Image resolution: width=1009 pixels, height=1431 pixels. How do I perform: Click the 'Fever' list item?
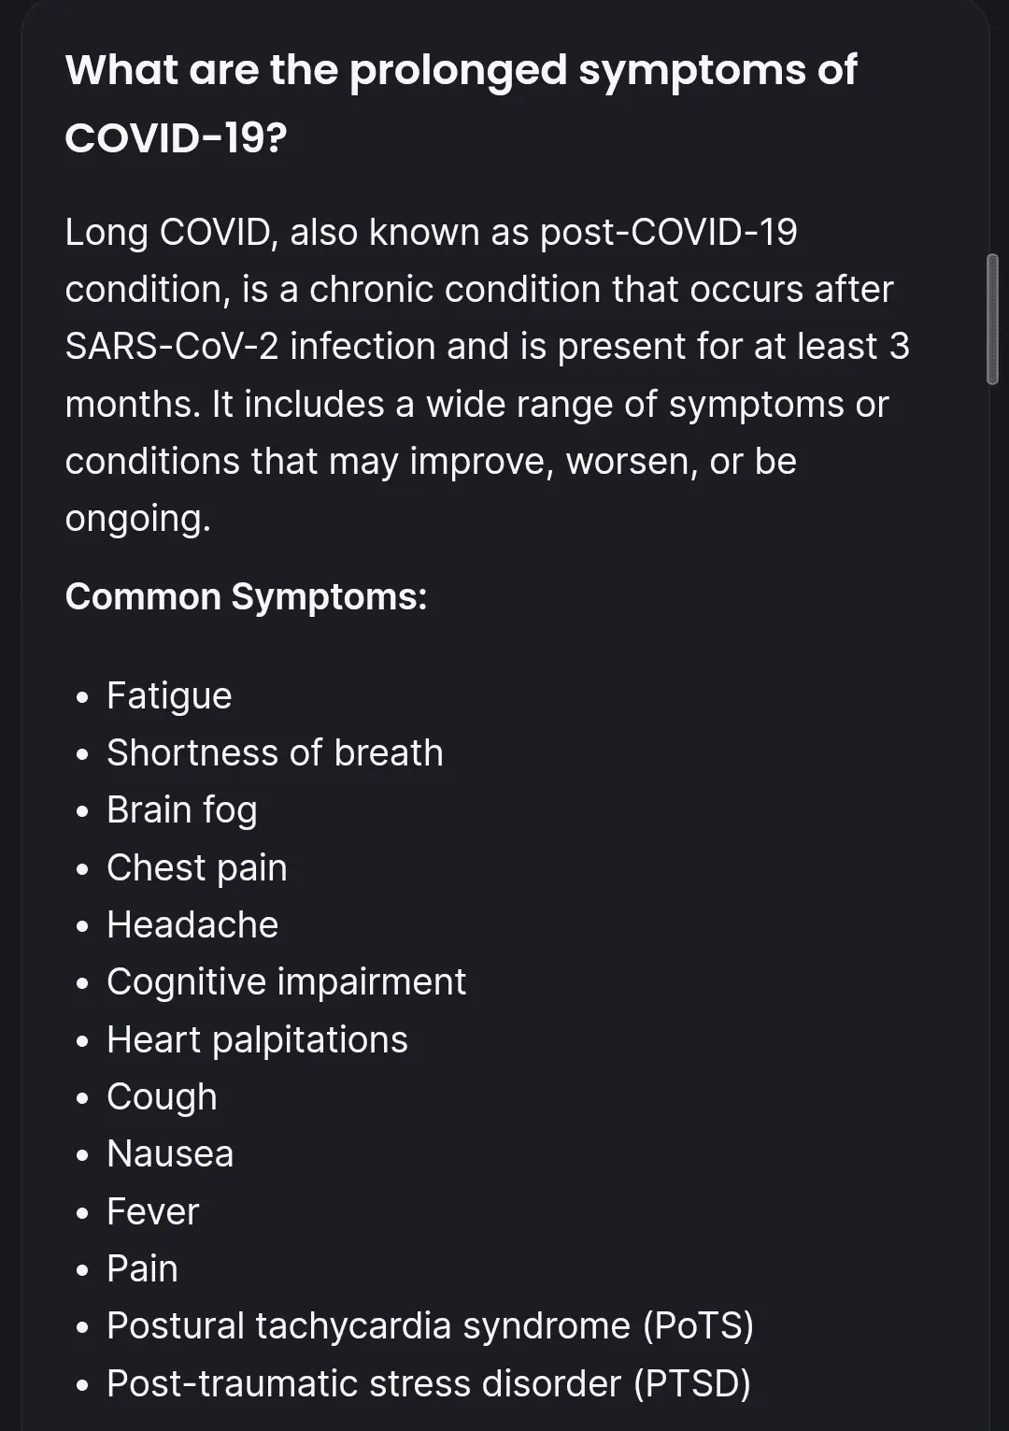coord(152,1211)
